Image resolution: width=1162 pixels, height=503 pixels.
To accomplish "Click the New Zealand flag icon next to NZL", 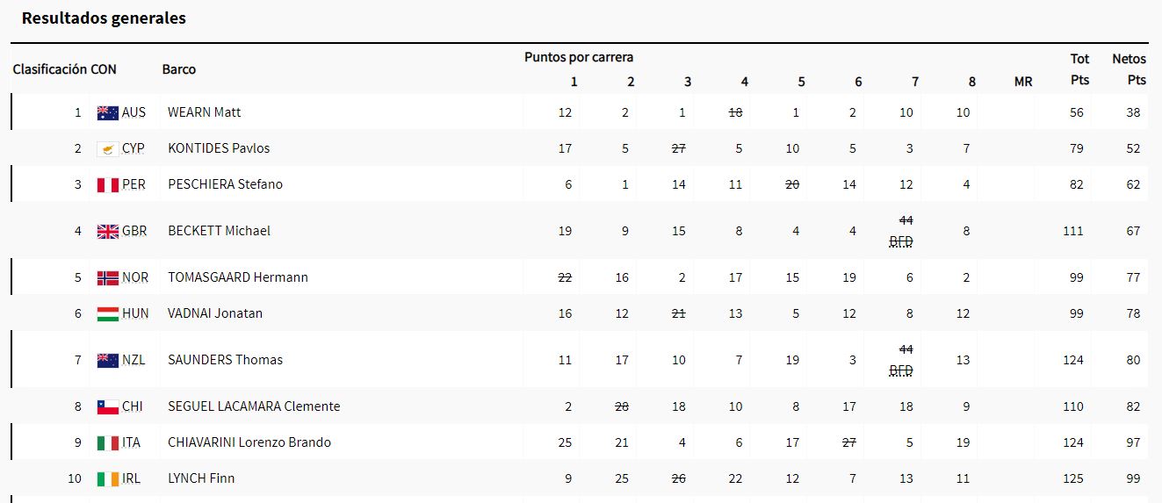I will (107, 360).
